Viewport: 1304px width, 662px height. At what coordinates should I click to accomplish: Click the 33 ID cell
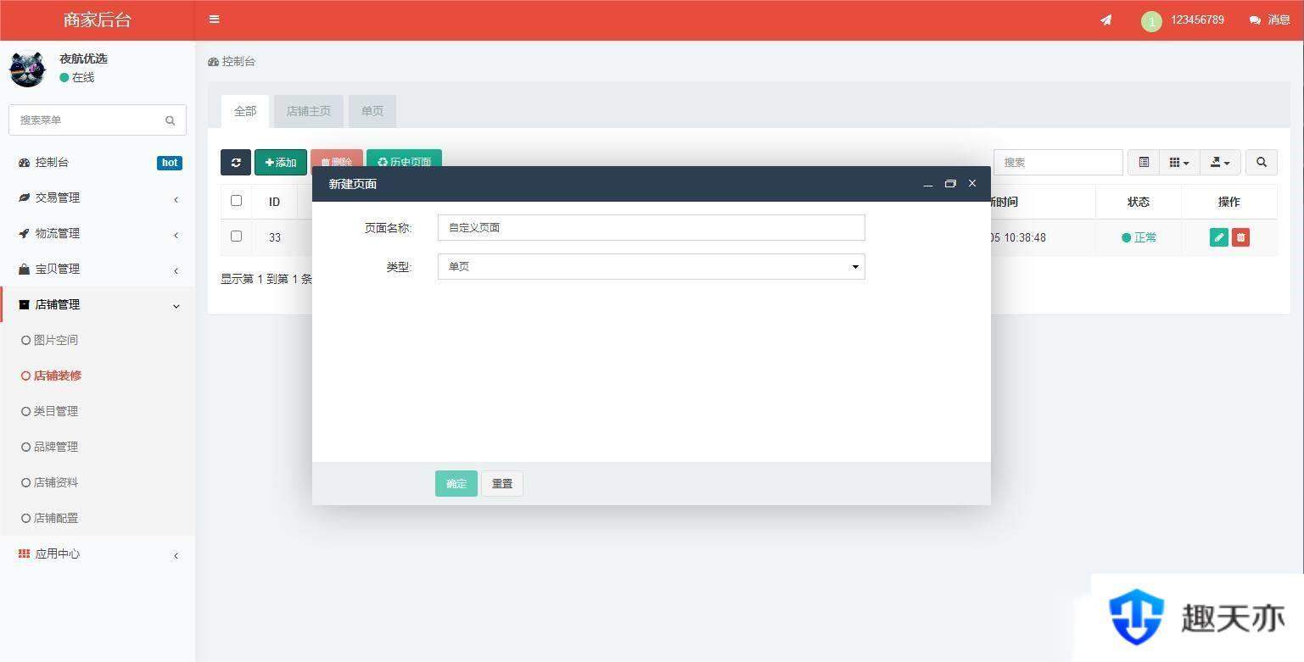click(275, 237)
